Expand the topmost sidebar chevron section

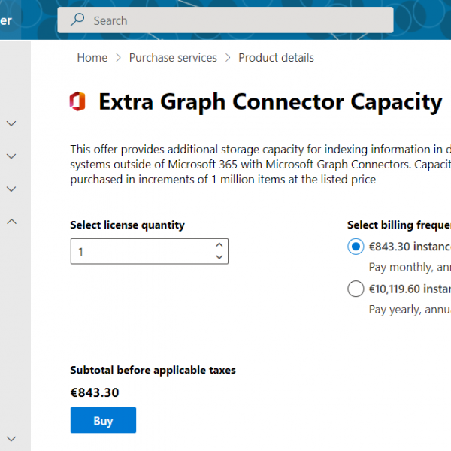click(11, 123)
